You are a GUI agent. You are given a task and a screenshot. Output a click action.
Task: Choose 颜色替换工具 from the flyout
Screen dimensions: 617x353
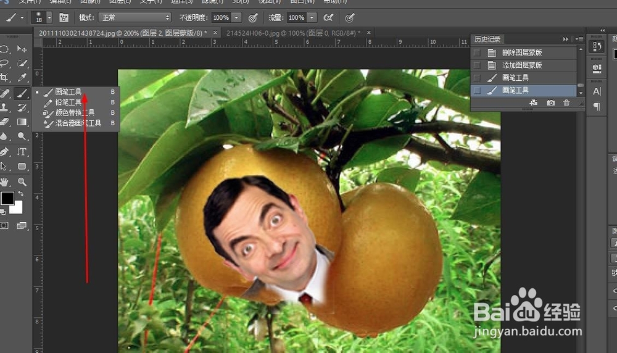pos(75,112)
